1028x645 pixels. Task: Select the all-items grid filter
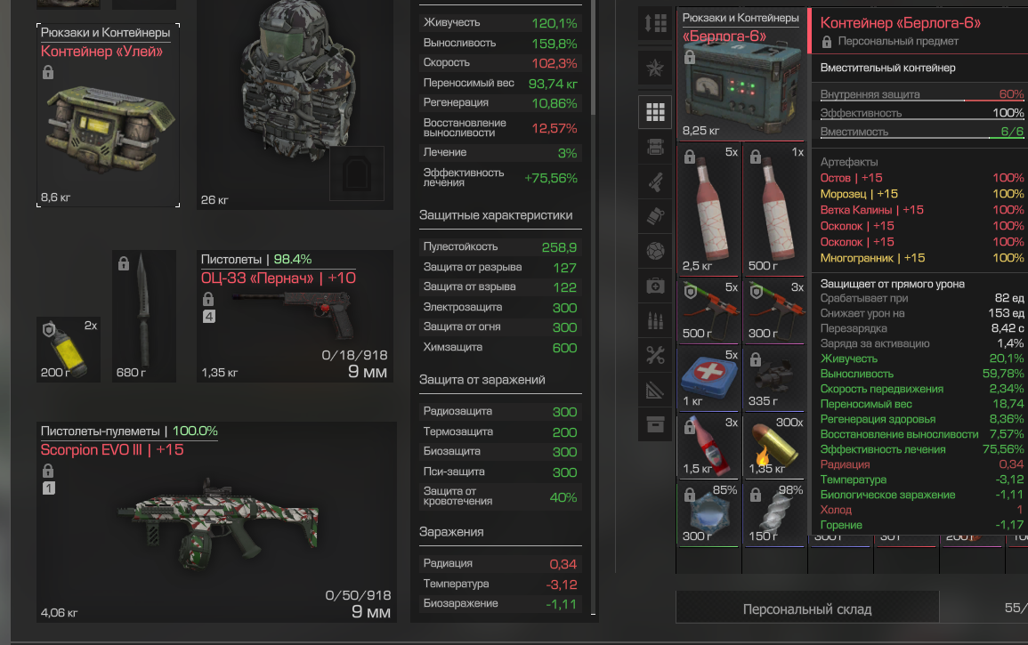click(655, 112)
